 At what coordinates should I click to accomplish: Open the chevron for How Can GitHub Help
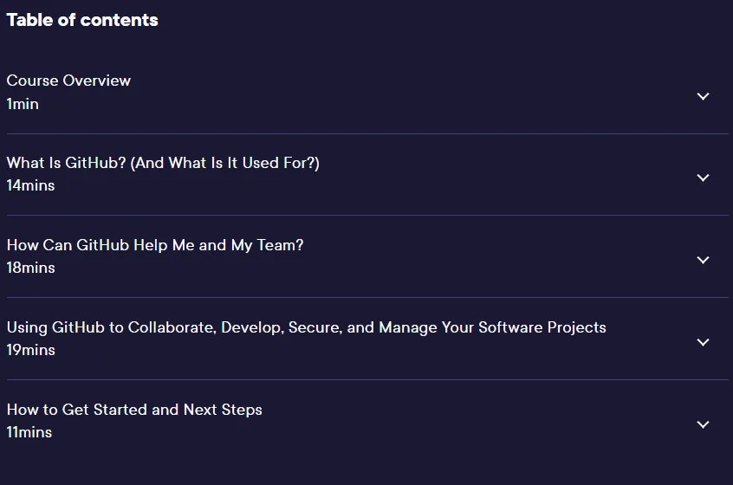703,260
